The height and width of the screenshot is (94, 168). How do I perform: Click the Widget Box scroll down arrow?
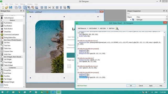[x=24, y=87]
